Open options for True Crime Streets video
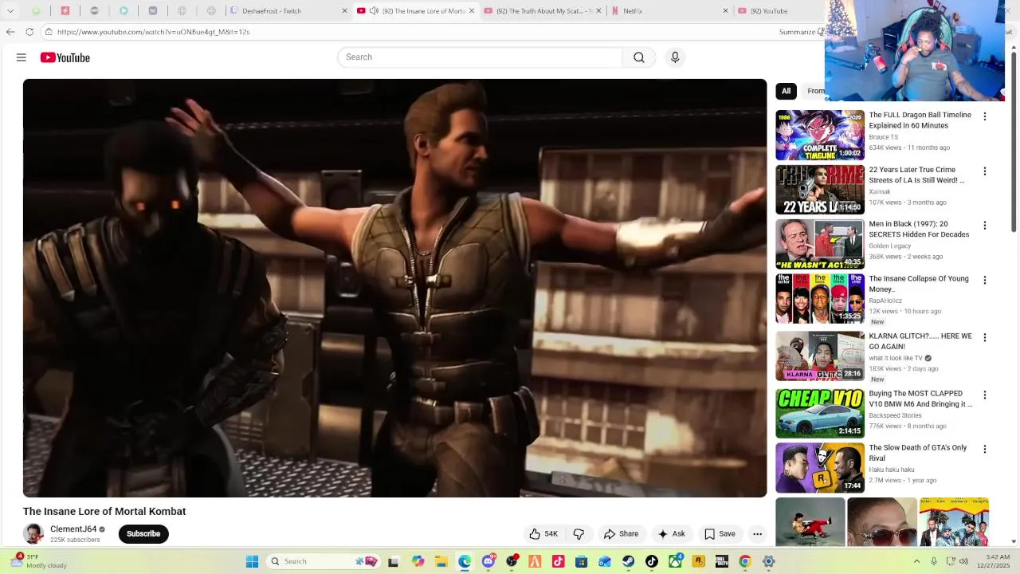 985,171
